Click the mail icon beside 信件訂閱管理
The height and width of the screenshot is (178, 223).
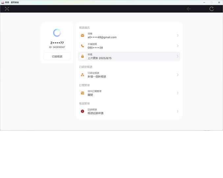pyautogui.click(x=82, y=93)
